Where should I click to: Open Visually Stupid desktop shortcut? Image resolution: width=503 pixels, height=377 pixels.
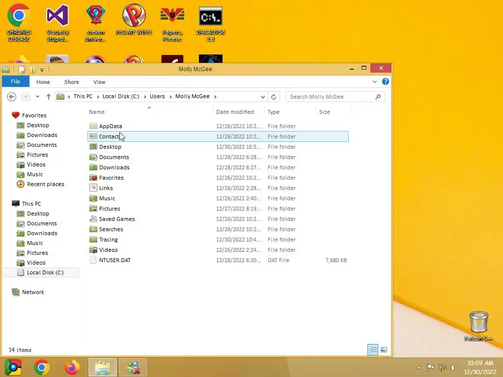57,23
